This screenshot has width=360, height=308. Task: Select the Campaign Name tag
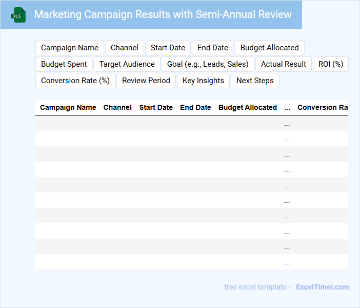click(x=70, y=48)
